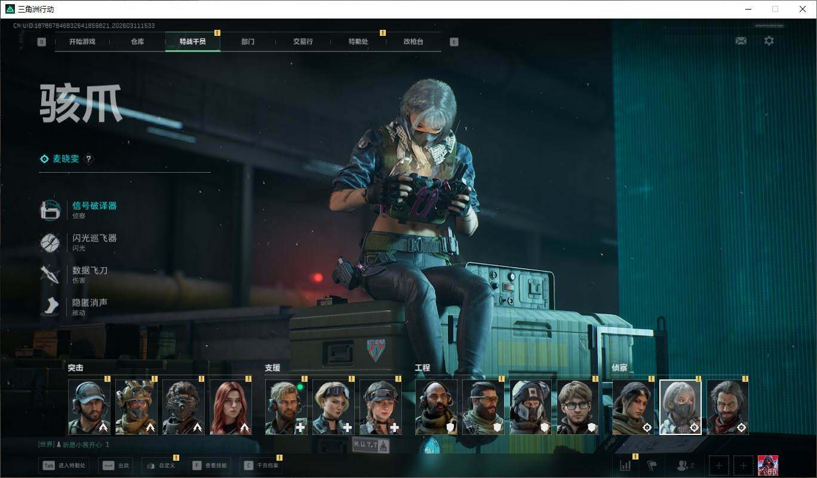Pick the hooded masked engineer operator

coord(530,407)
